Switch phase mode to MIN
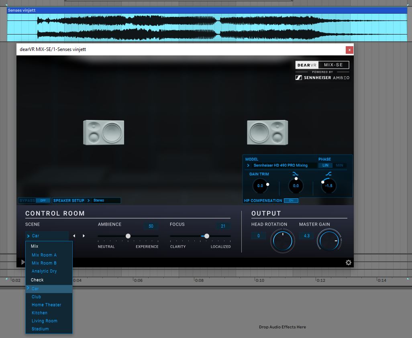Viewport: 412px width, 338px height. tap(339, 165)
